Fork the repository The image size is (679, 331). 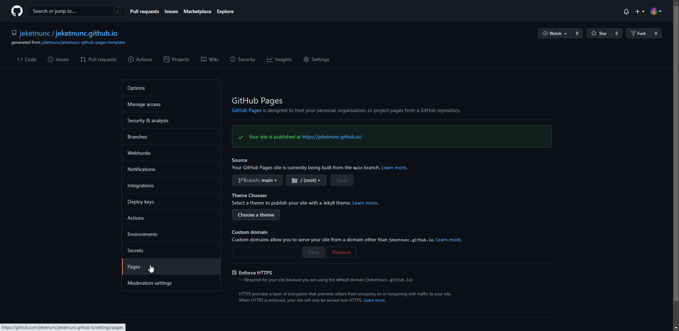coord(638,33)
